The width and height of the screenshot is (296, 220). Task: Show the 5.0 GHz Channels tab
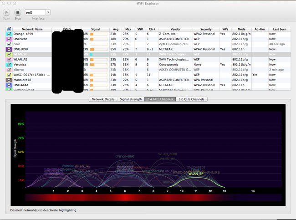(x=191, y=99)
